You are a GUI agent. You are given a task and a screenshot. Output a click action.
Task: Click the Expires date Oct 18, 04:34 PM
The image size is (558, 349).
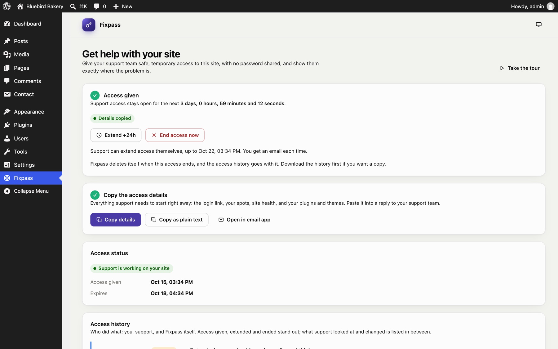tap(172, 293)
